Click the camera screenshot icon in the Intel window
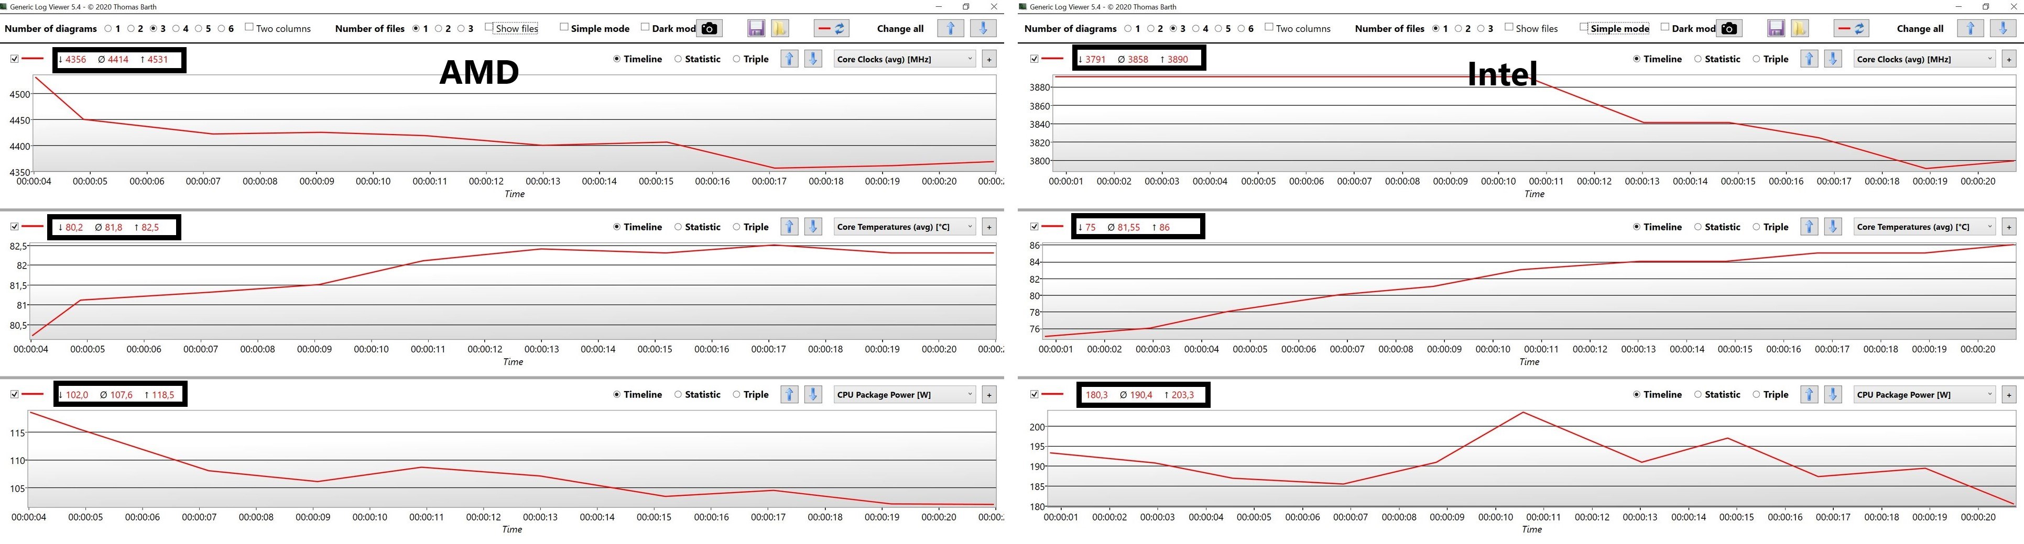The width and height of the screenshot is (2024, 544). tap(1728, 28)
